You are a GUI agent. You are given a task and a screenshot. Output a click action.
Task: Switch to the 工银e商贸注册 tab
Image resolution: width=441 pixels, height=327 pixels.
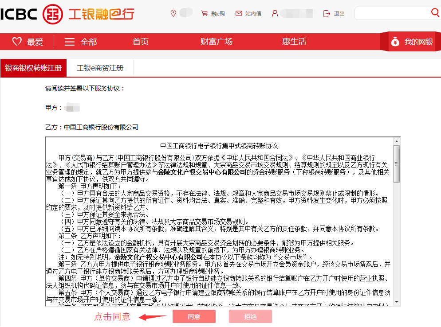point(100,68)
